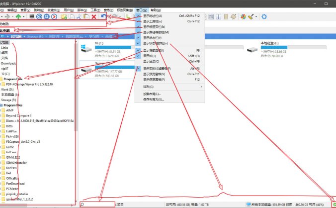Click the colorful pinwheel icon
Screen dimensions: 336x208
tap(243, 16)
